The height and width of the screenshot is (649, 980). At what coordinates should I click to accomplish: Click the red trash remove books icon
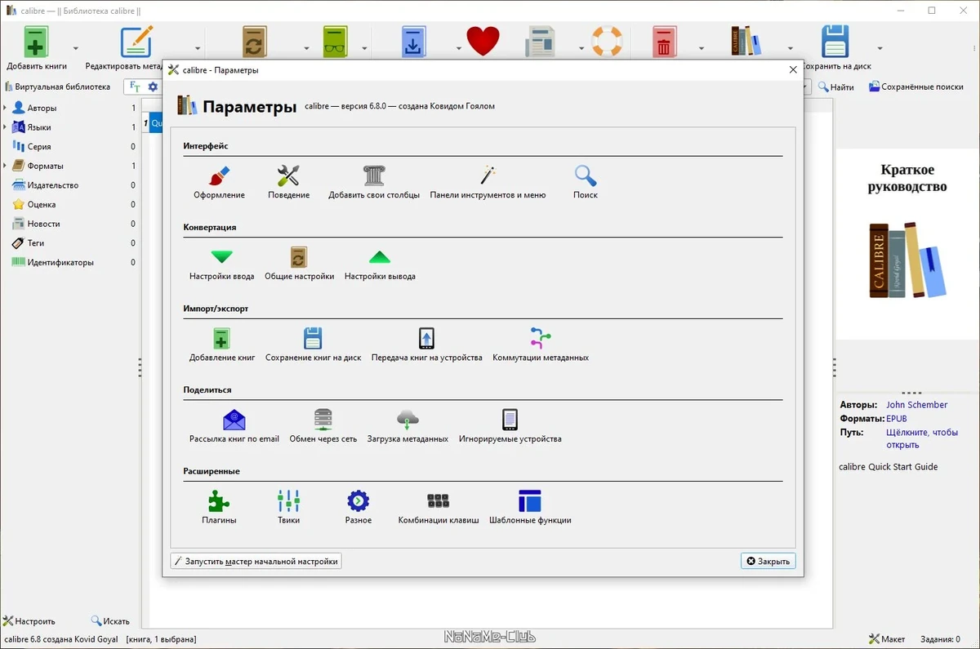coord(663,42)
